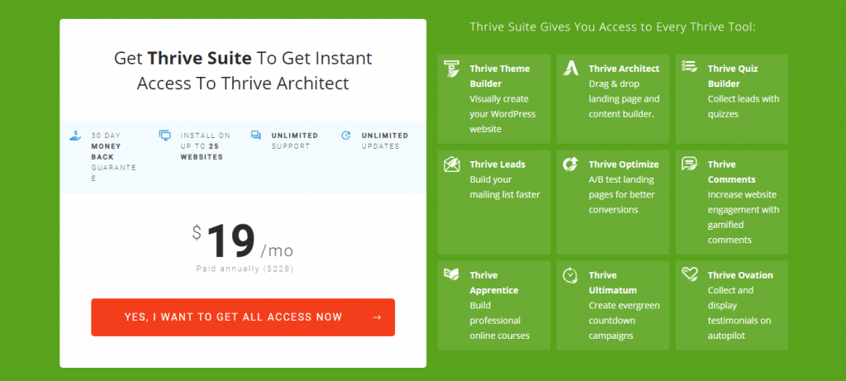This screenshot has width=846, height=381.
Task: Click the Thrive Theme Builder icon
Action: [452, 69]
